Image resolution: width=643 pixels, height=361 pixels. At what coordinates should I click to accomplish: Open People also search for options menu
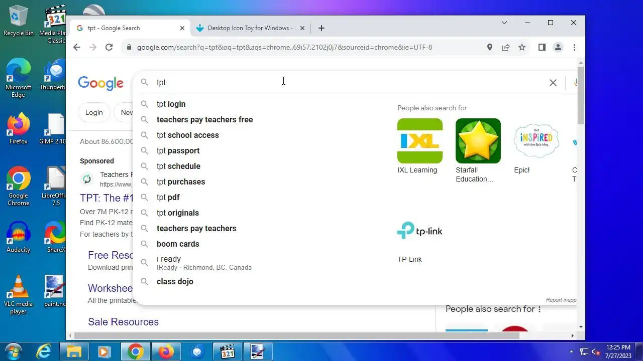pos(540,309)
